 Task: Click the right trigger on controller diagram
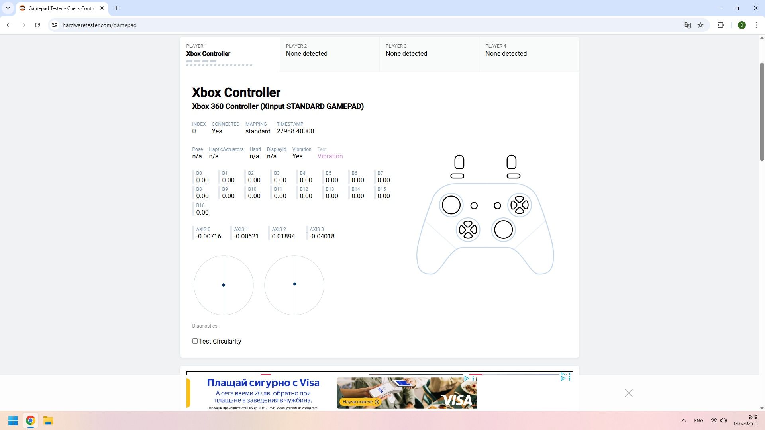pyautogui.click(x=511, y=162)
